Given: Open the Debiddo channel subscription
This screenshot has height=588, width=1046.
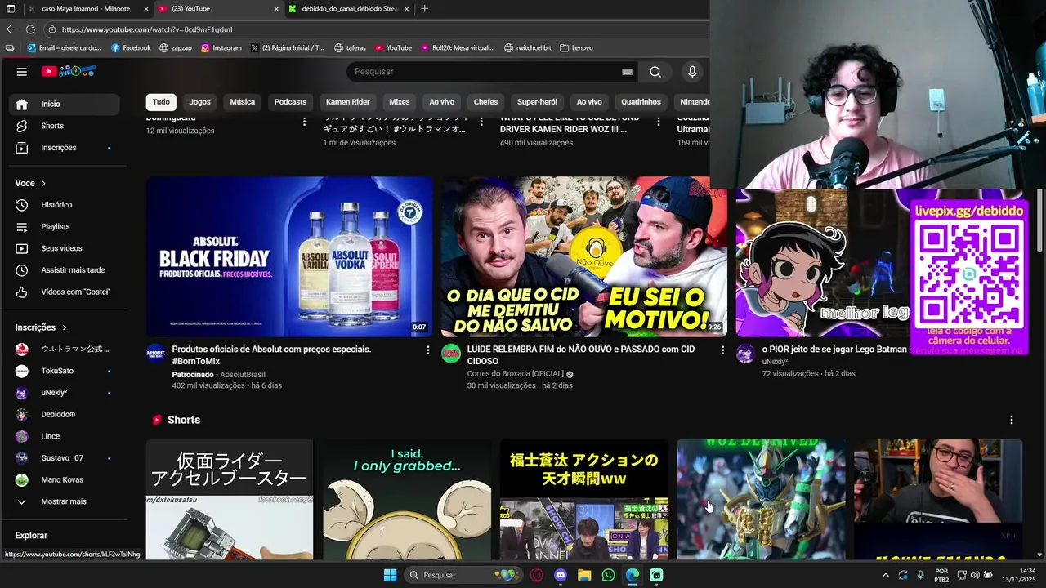Looking at the screenshot, I should [x=64, y=414].
